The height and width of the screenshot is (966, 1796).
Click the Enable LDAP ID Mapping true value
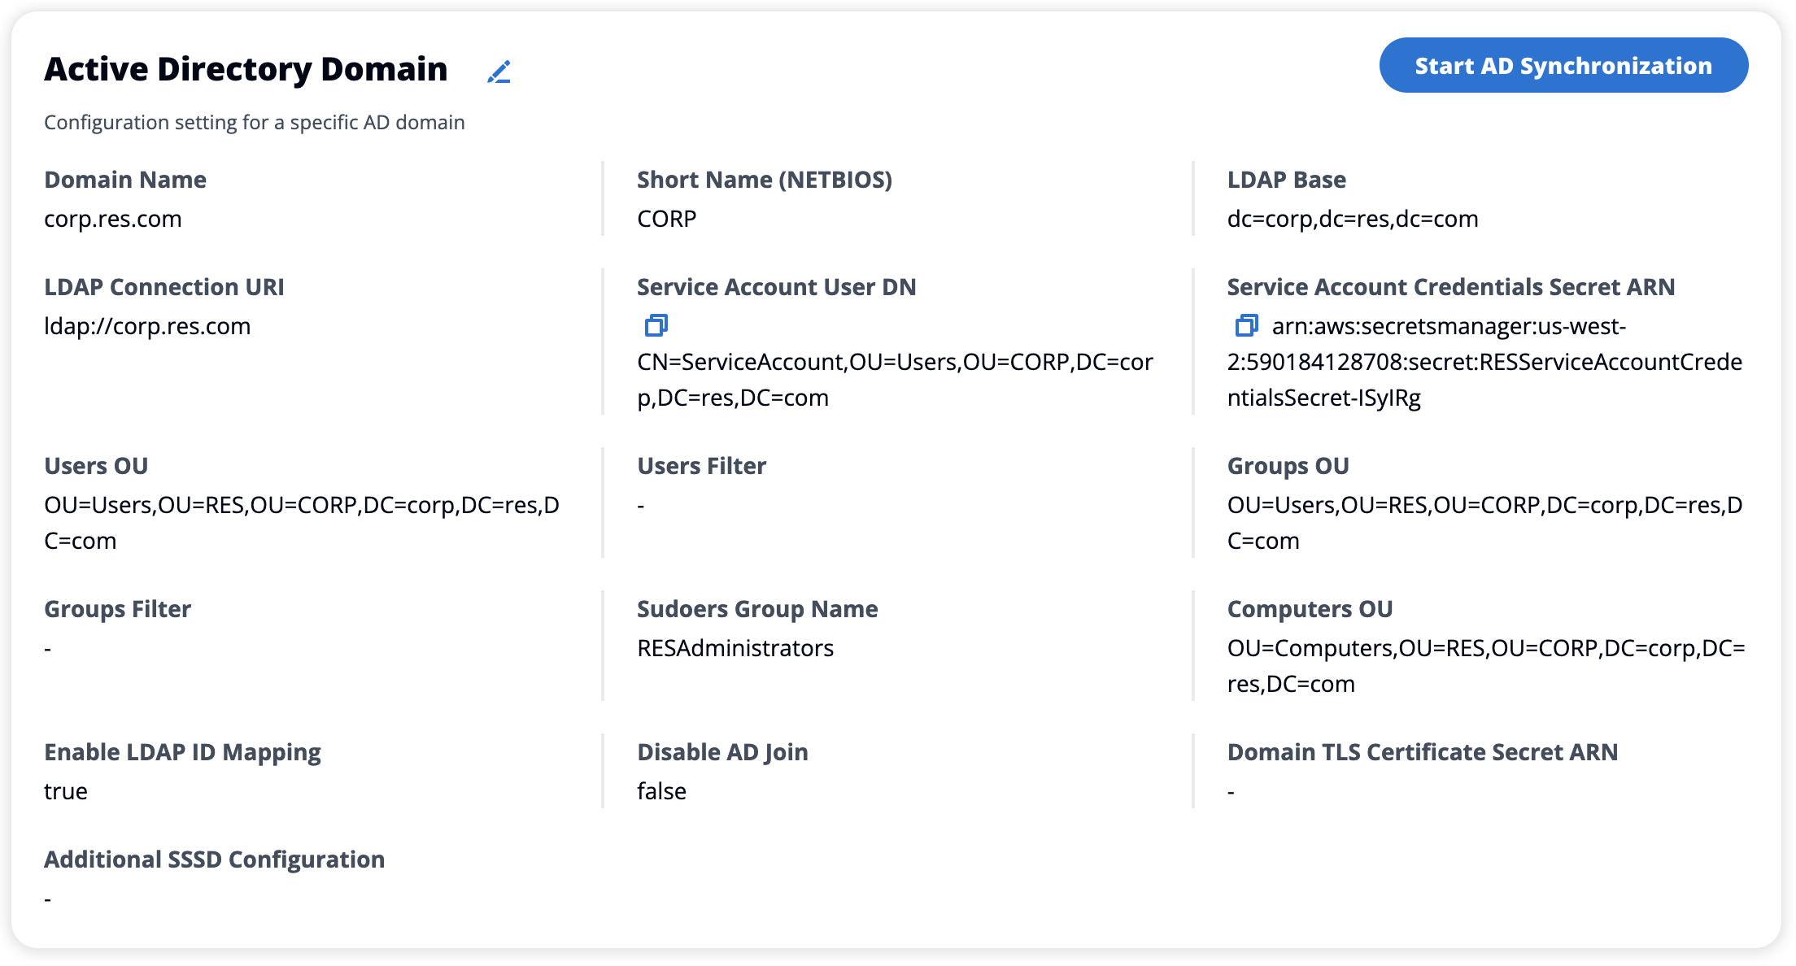point(64,790)
